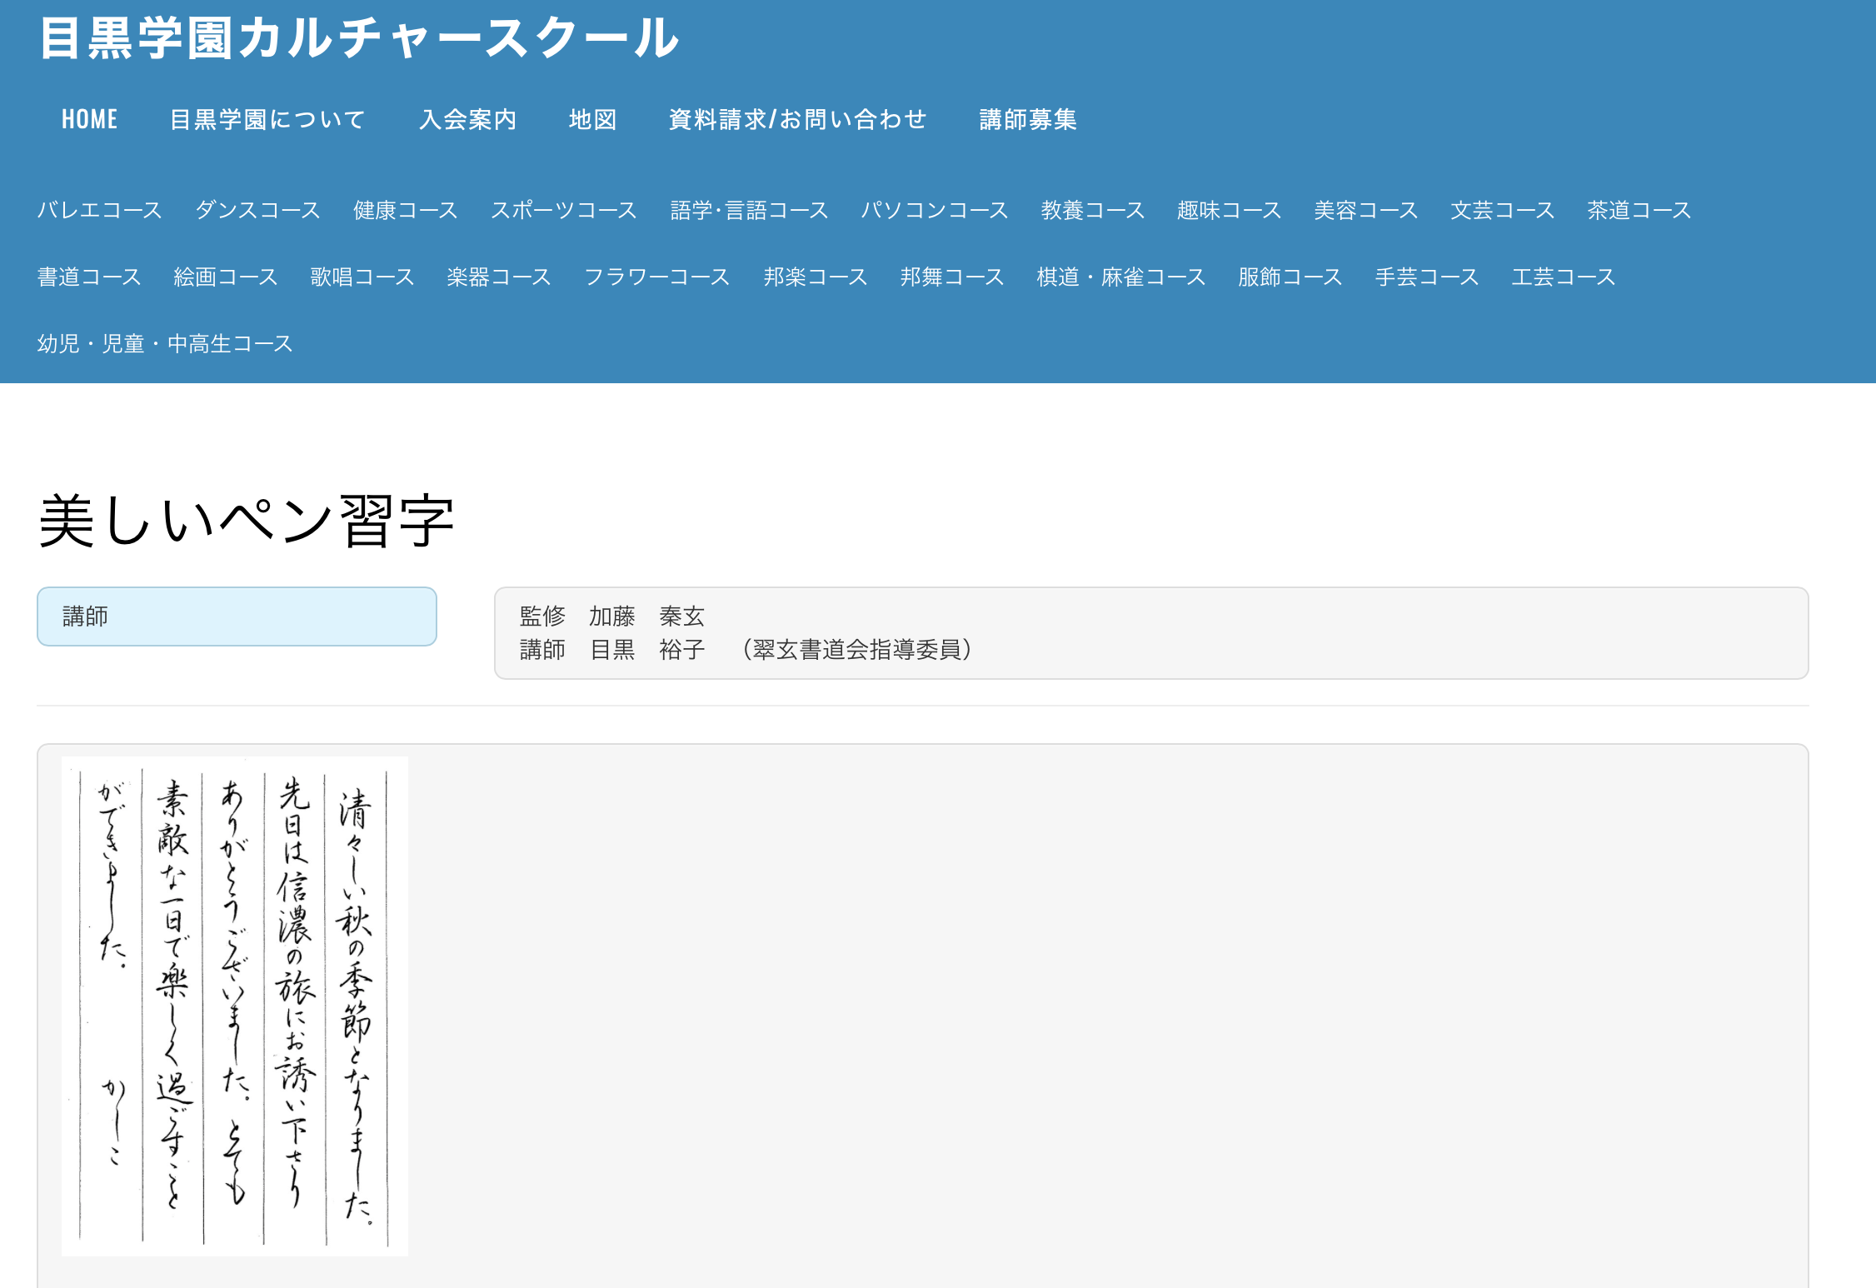Click the 目黒学園カルチャースクール site title
This screenshot has width=1876, height=1288.
point(359,38)
